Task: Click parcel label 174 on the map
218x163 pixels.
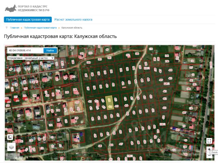Action: pyautogui.click(x=51, y=125)
